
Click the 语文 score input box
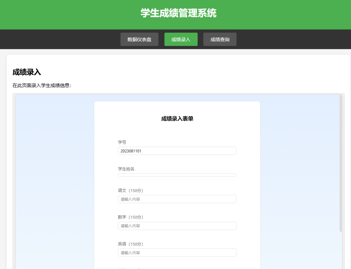(x=177, y=199)
